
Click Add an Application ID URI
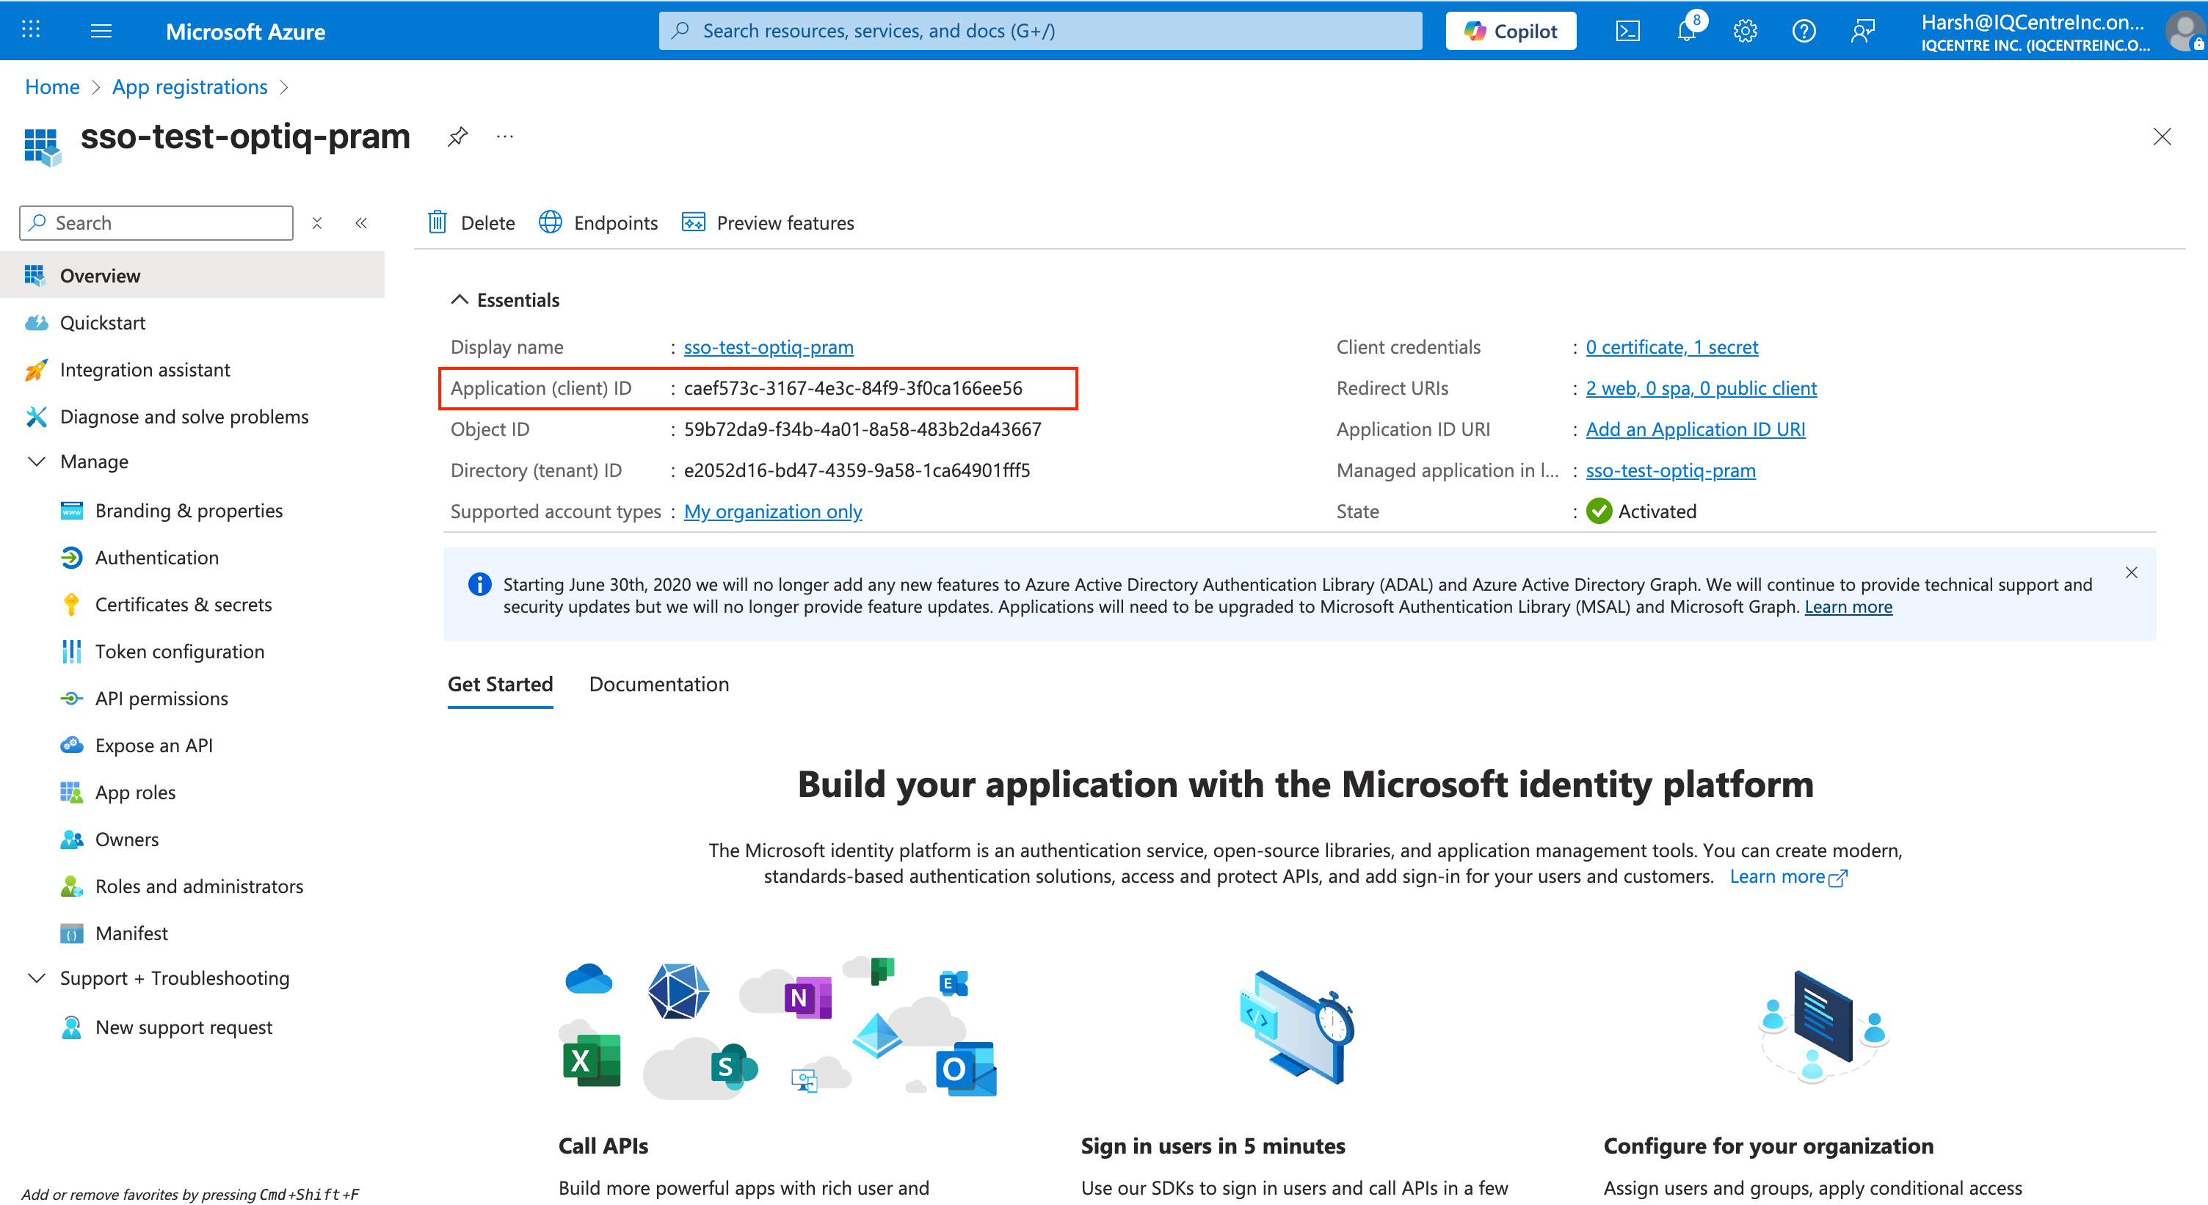[1696, 429]
